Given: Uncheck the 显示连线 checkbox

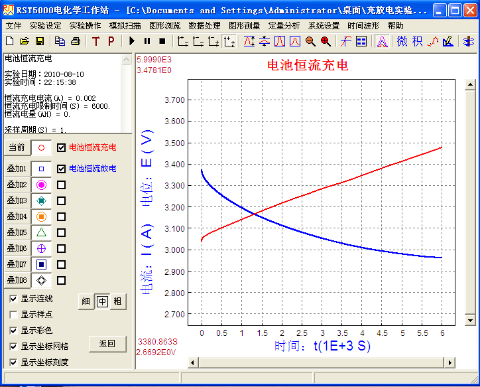Looking at the screenshot, I should [14, 299].
